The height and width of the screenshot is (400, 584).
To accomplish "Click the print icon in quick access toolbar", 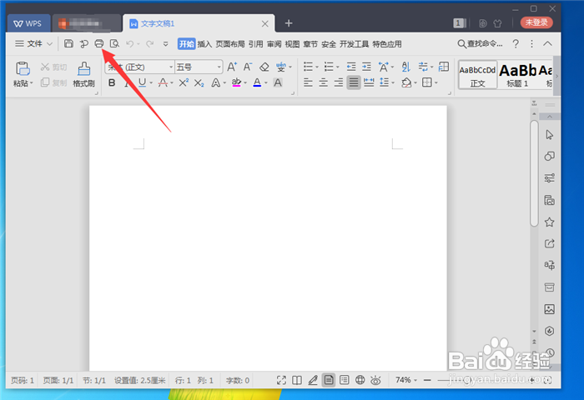I will point(98,43).
